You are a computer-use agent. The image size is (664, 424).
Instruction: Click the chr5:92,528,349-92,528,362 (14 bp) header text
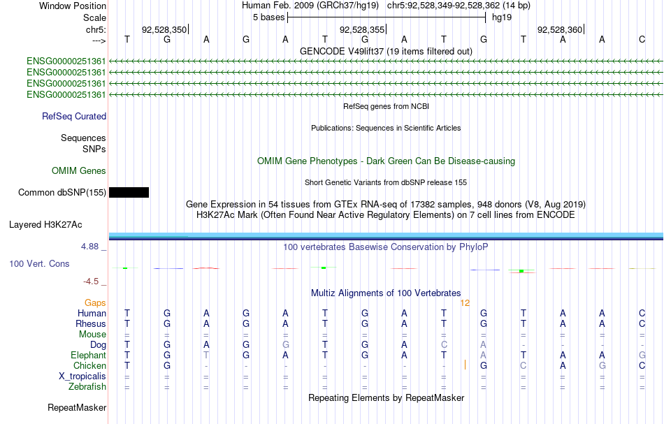[x=459, y=6]
